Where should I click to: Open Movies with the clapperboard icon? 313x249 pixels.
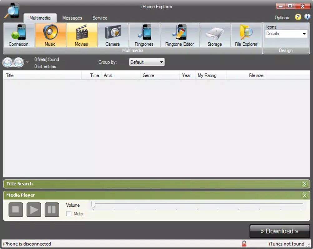pyautogui.click(x=82, y=35)
